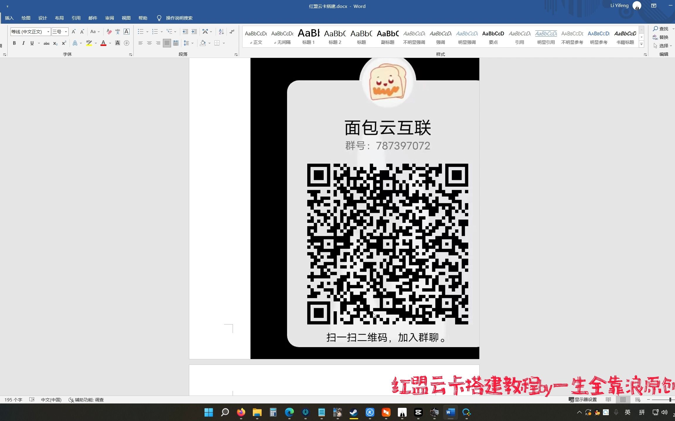Open line spacing options
This screenshot has width=675, height=421.
pos(186,43)
